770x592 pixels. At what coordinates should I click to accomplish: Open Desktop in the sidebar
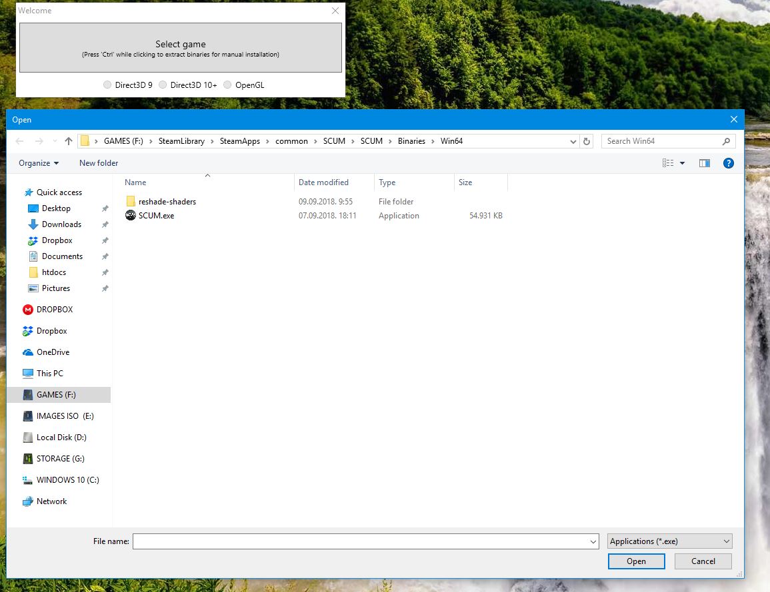click(x=56, y=208)
